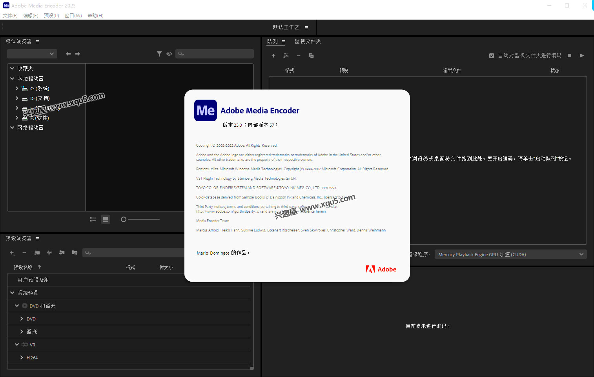Go forward in Media Browser
Screen dimensions: 594x377
point(78,54)
